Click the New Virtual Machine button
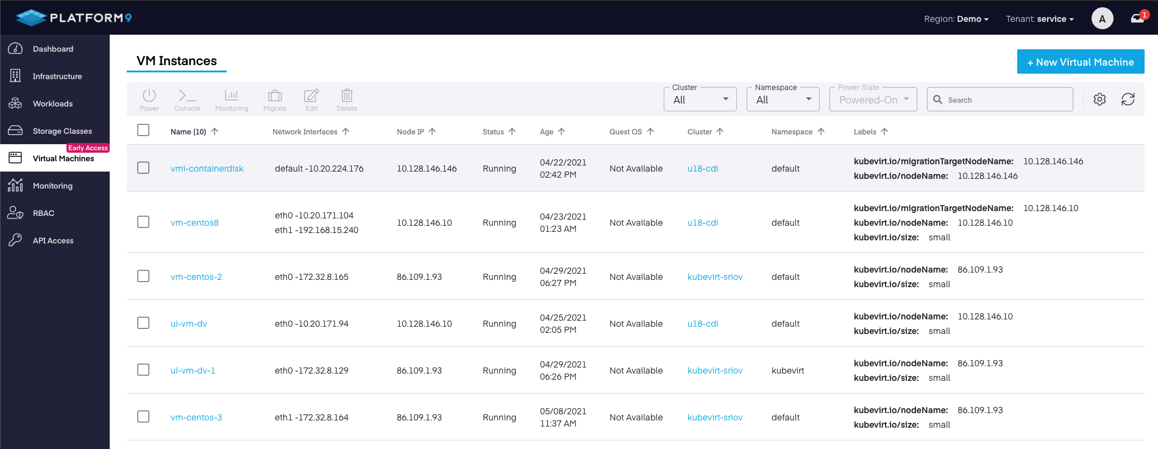The height and width of the screenshot is (449, 1158). pyautogui.click(x=1080, y=62)
